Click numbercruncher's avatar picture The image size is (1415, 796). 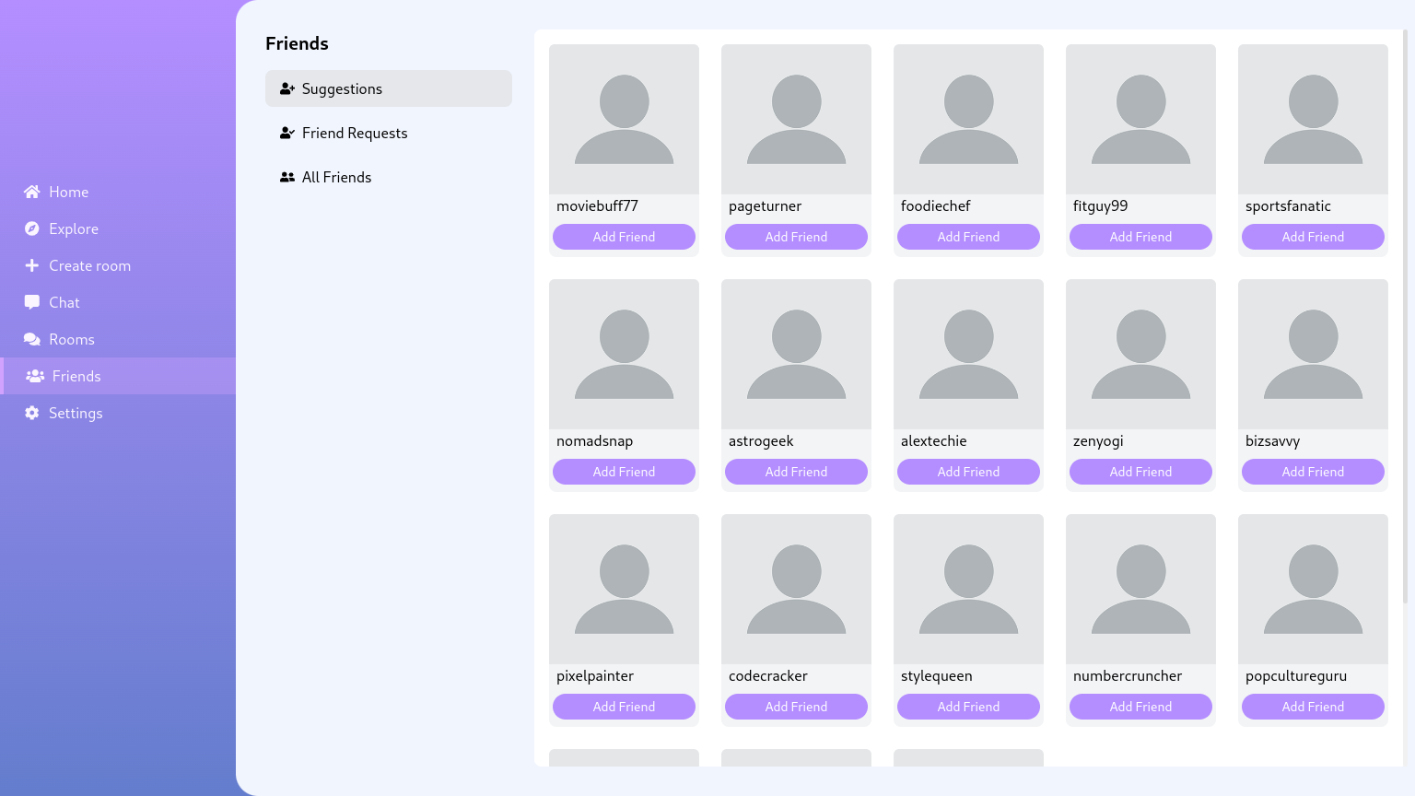[1140, 589]
